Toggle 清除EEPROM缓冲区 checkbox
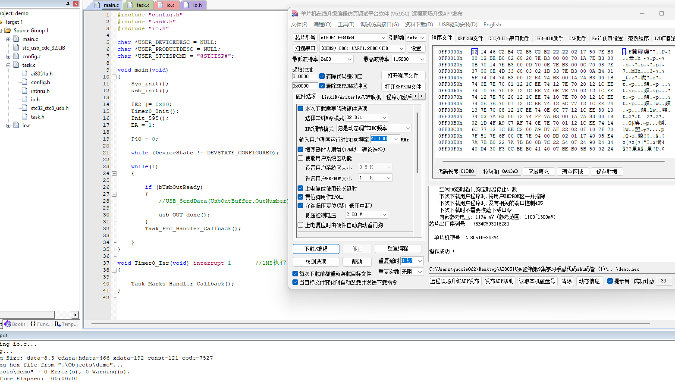Viewport: 675px width, 382px height. [x=322, y=85]
